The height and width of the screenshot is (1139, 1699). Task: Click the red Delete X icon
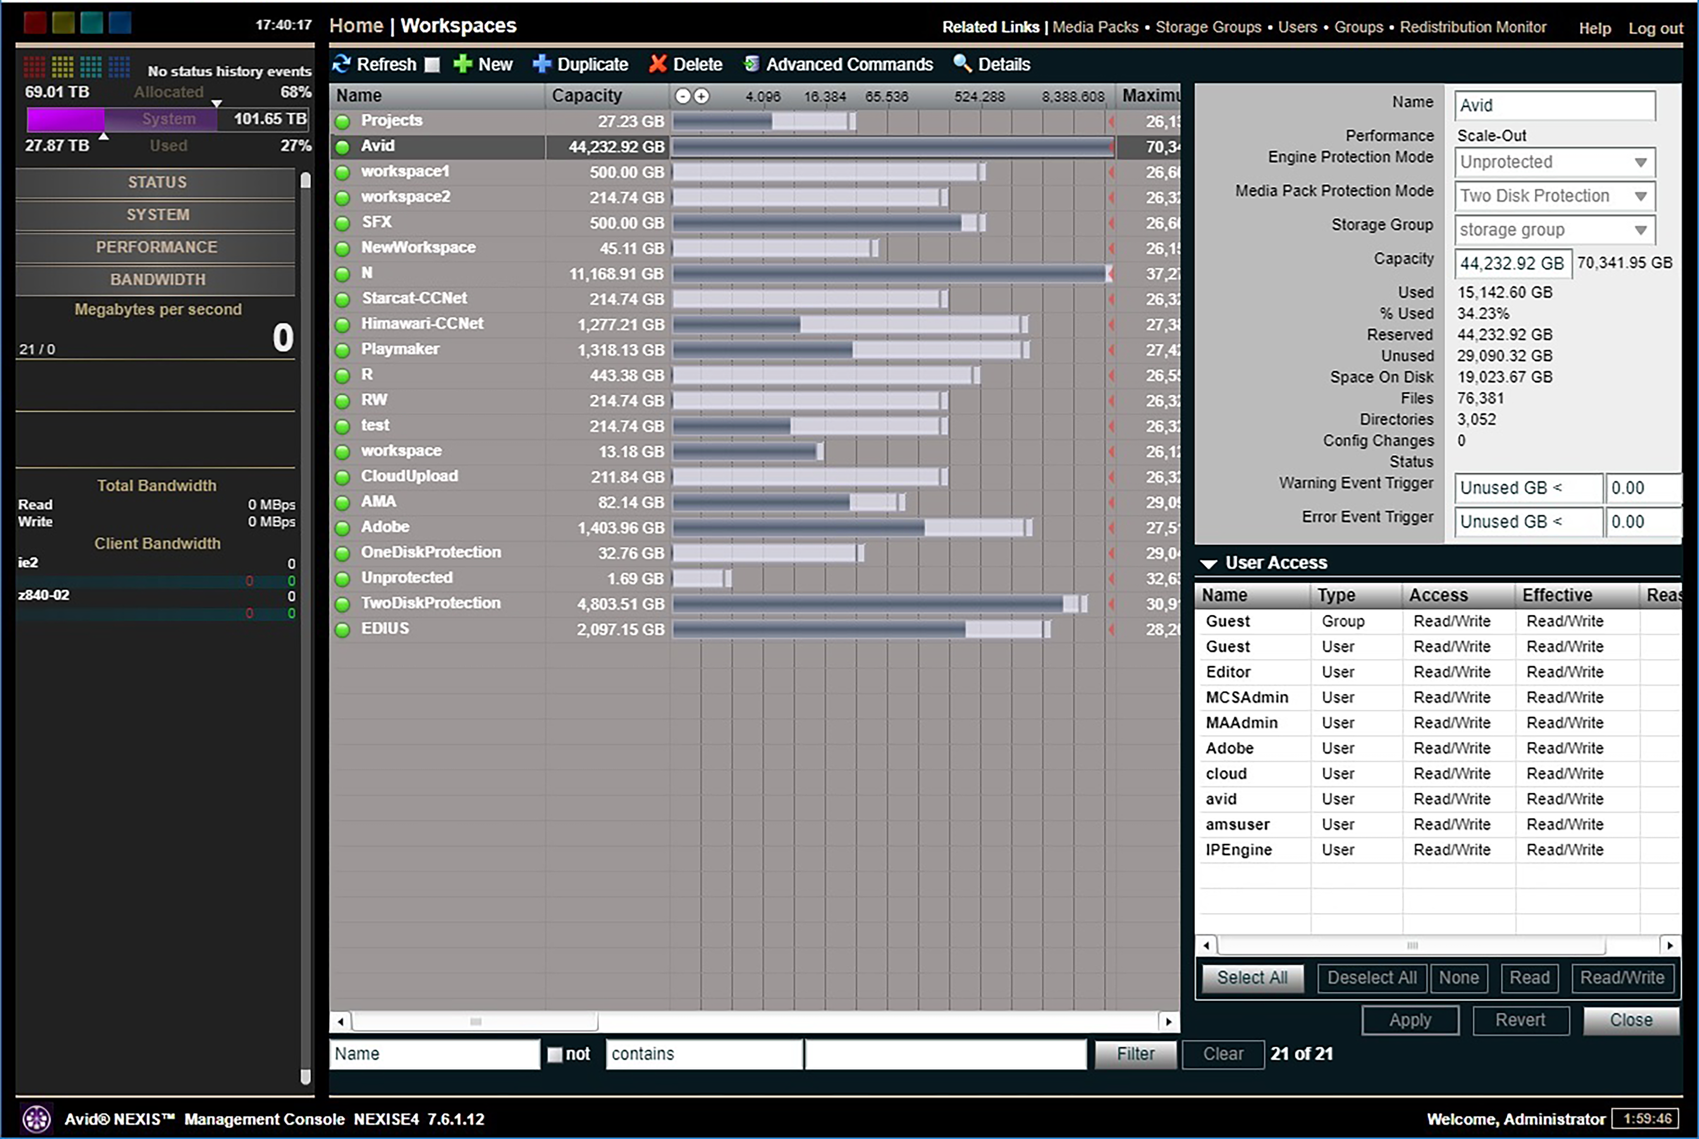658,64
